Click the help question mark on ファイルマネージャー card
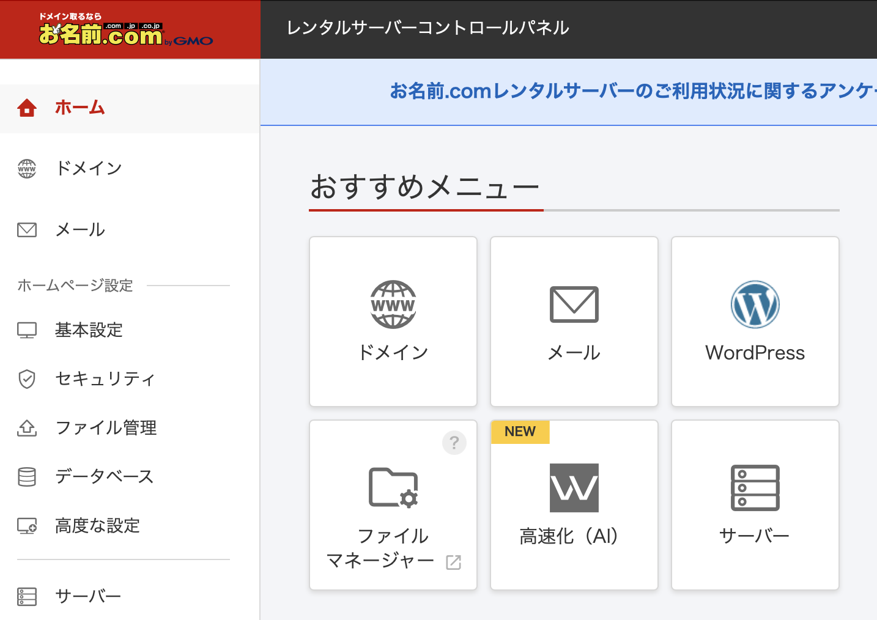 pos(454,443)
